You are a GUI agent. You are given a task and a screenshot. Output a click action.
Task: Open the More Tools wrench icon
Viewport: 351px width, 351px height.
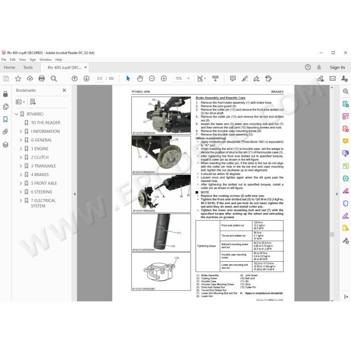coord(345,241)
